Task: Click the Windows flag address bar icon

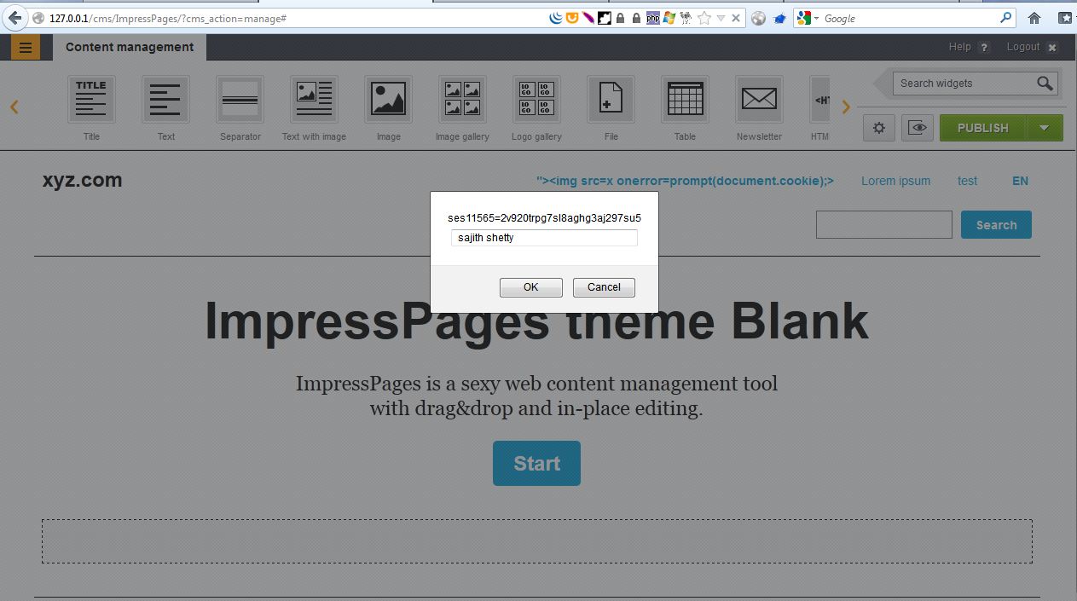Action: [669, 18]
